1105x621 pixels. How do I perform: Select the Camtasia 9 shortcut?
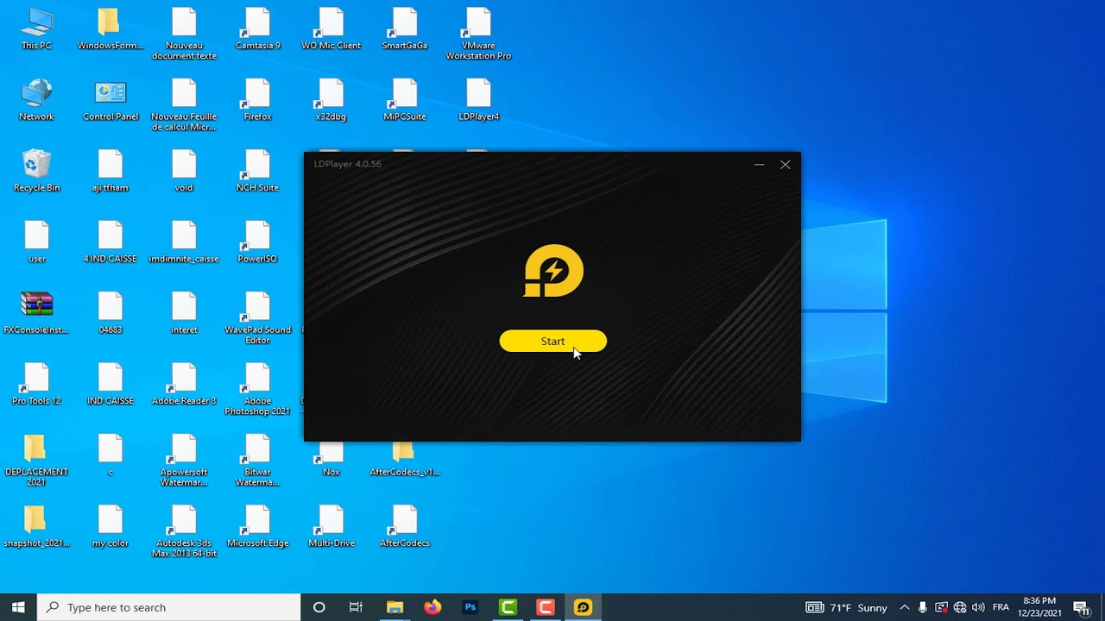click(257, 29)
